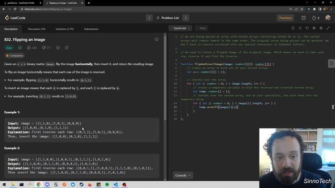335x188 pixels.
Task: Open the Companies tag
Action: click(15, 56)
